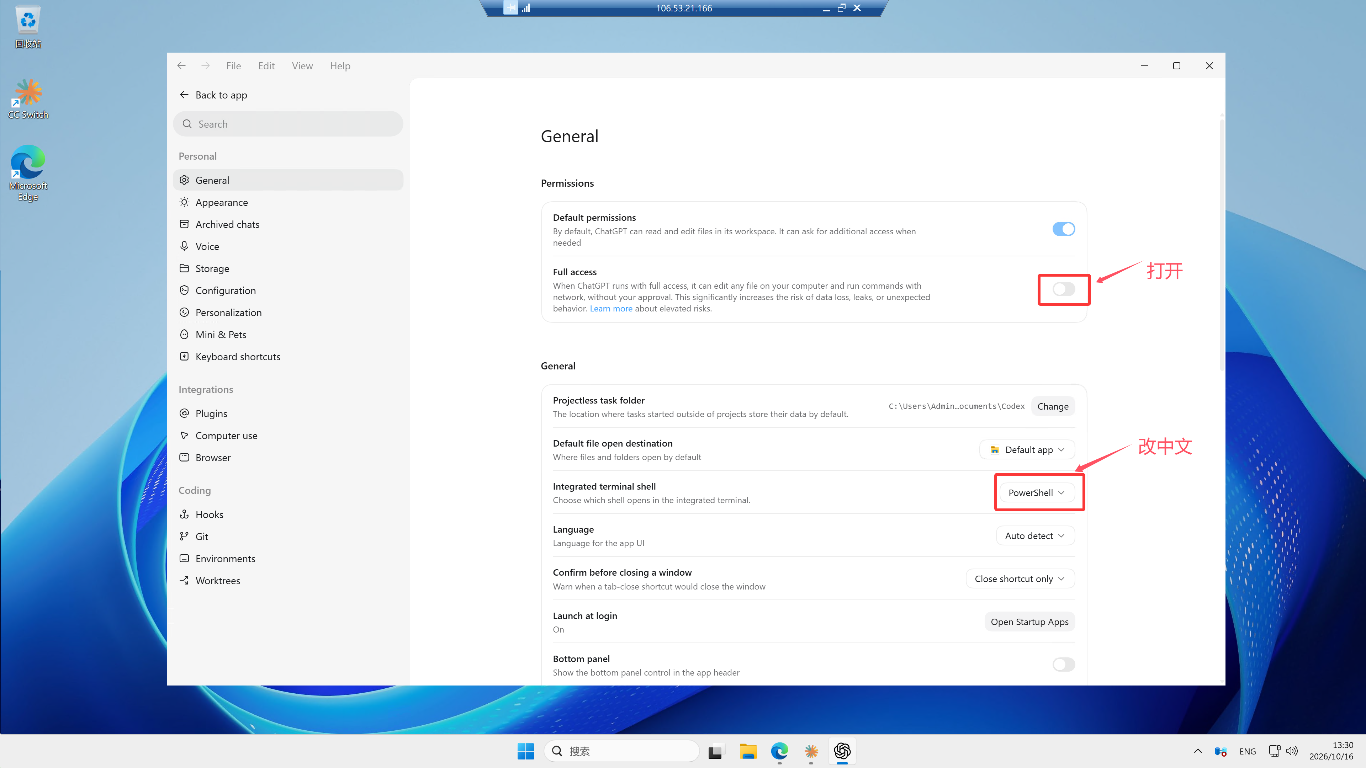Enable the Full access toggle

[x=1064, y=289]
